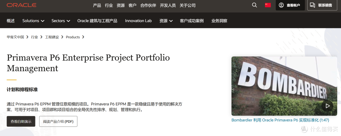
Task: Expand the Solutions dropdown
Action: 33,21
